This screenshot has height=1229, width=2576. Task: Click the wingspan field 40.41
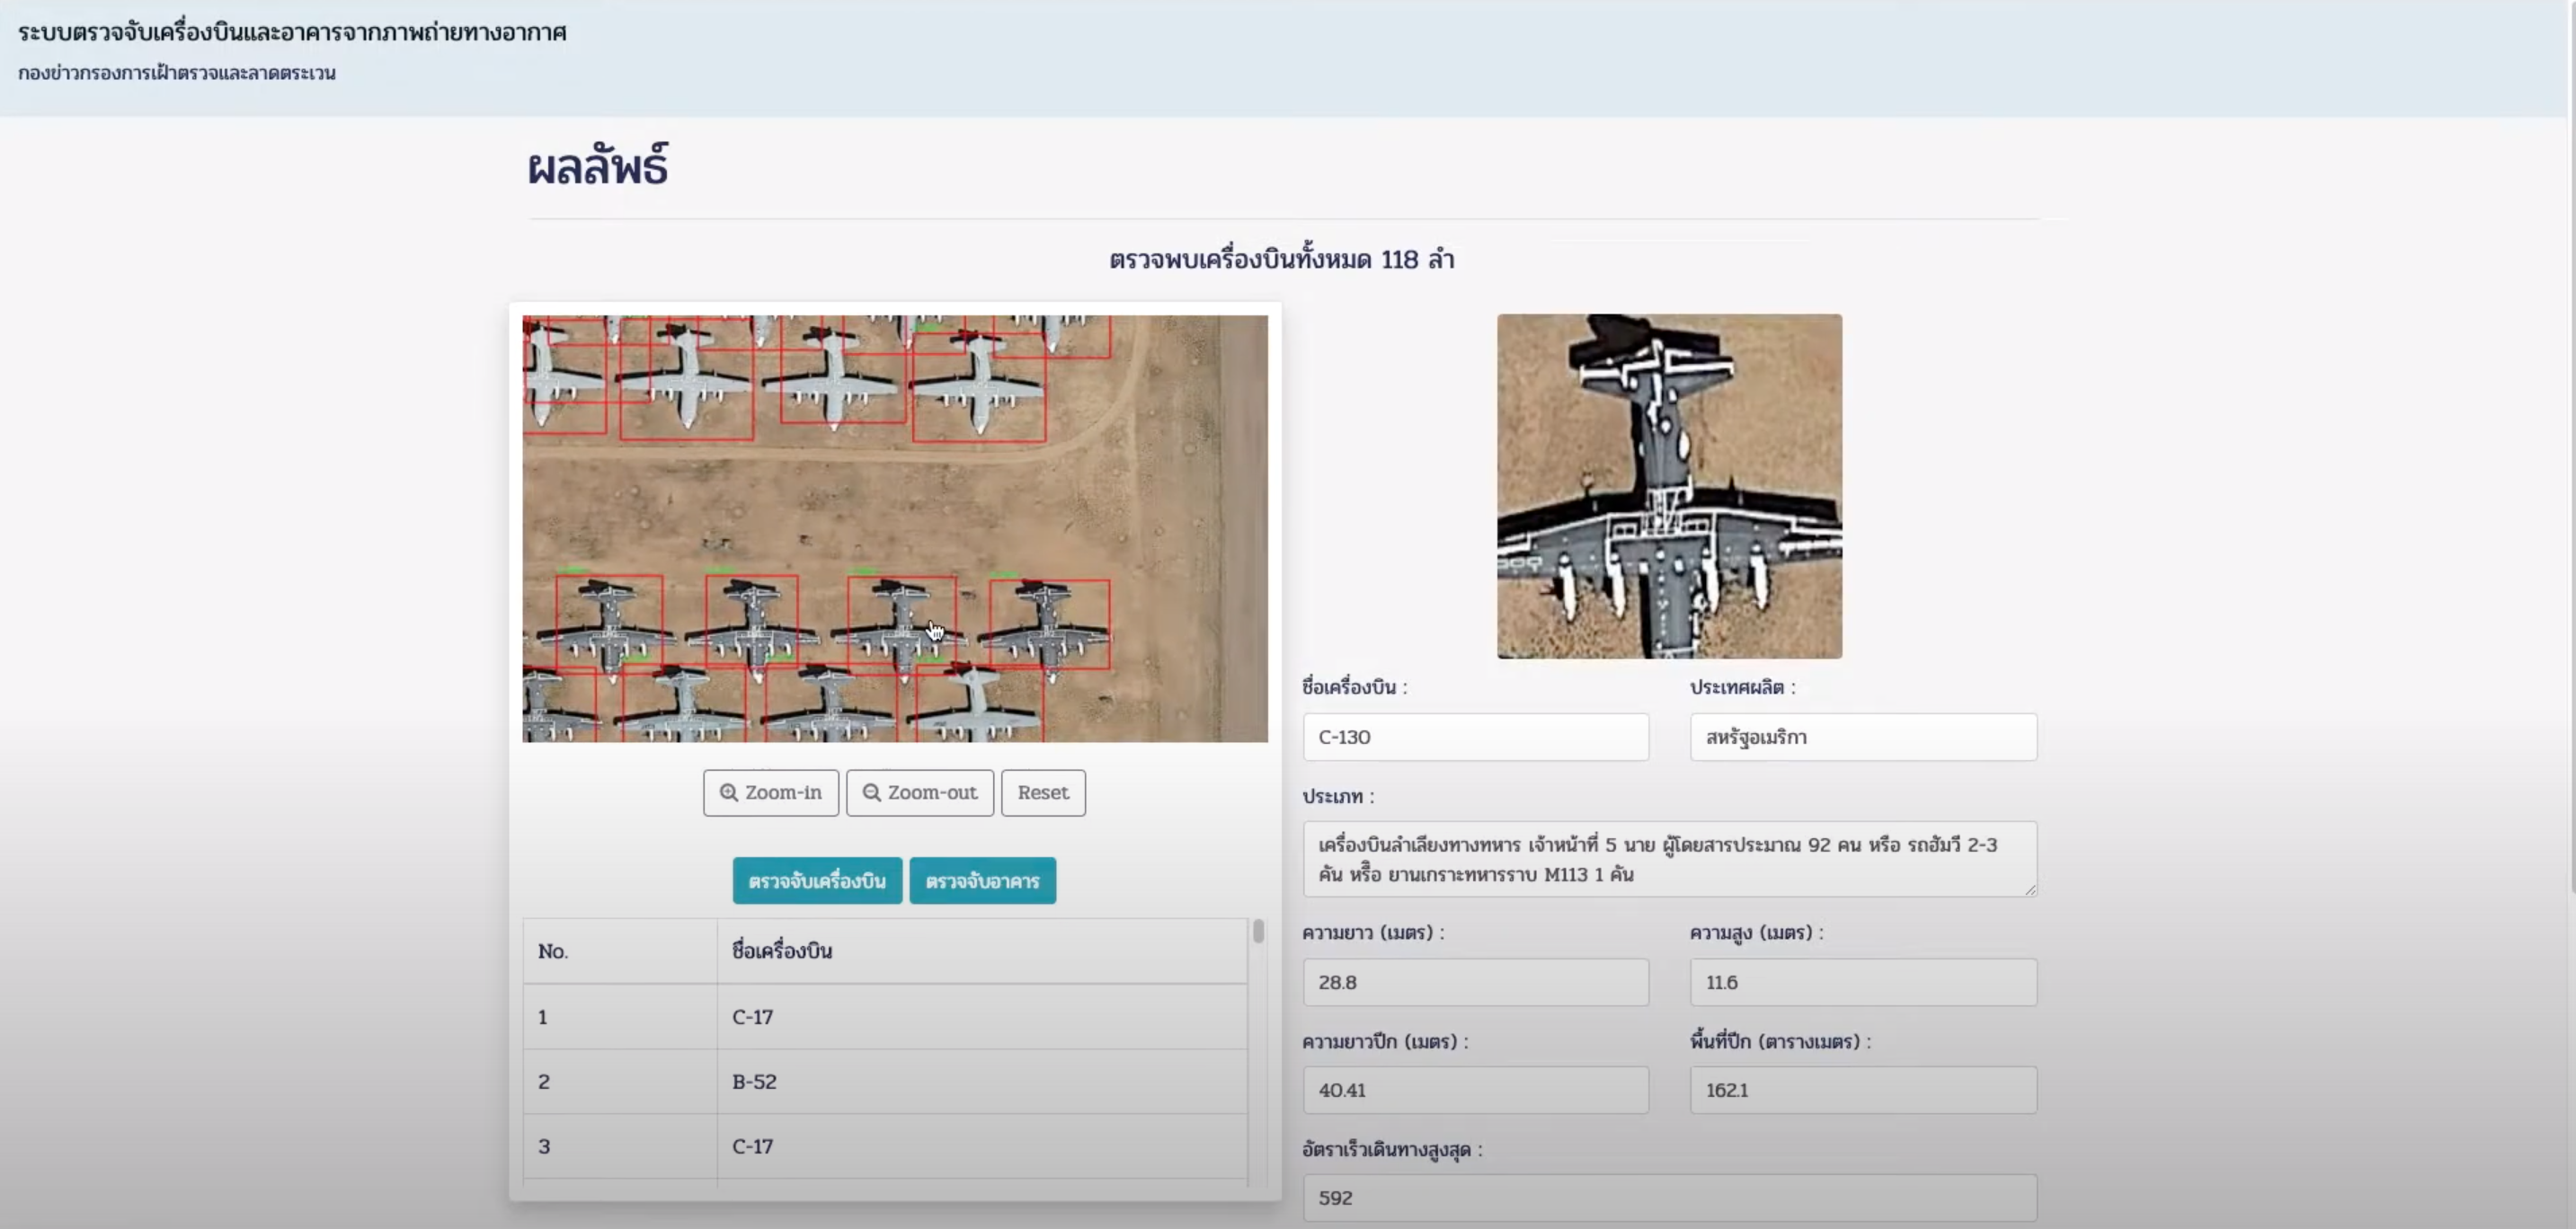pos(1475,1090)
